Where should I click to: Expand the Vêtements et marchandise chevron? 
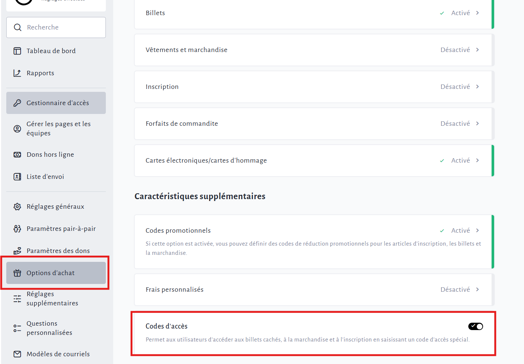pos(478,50)
